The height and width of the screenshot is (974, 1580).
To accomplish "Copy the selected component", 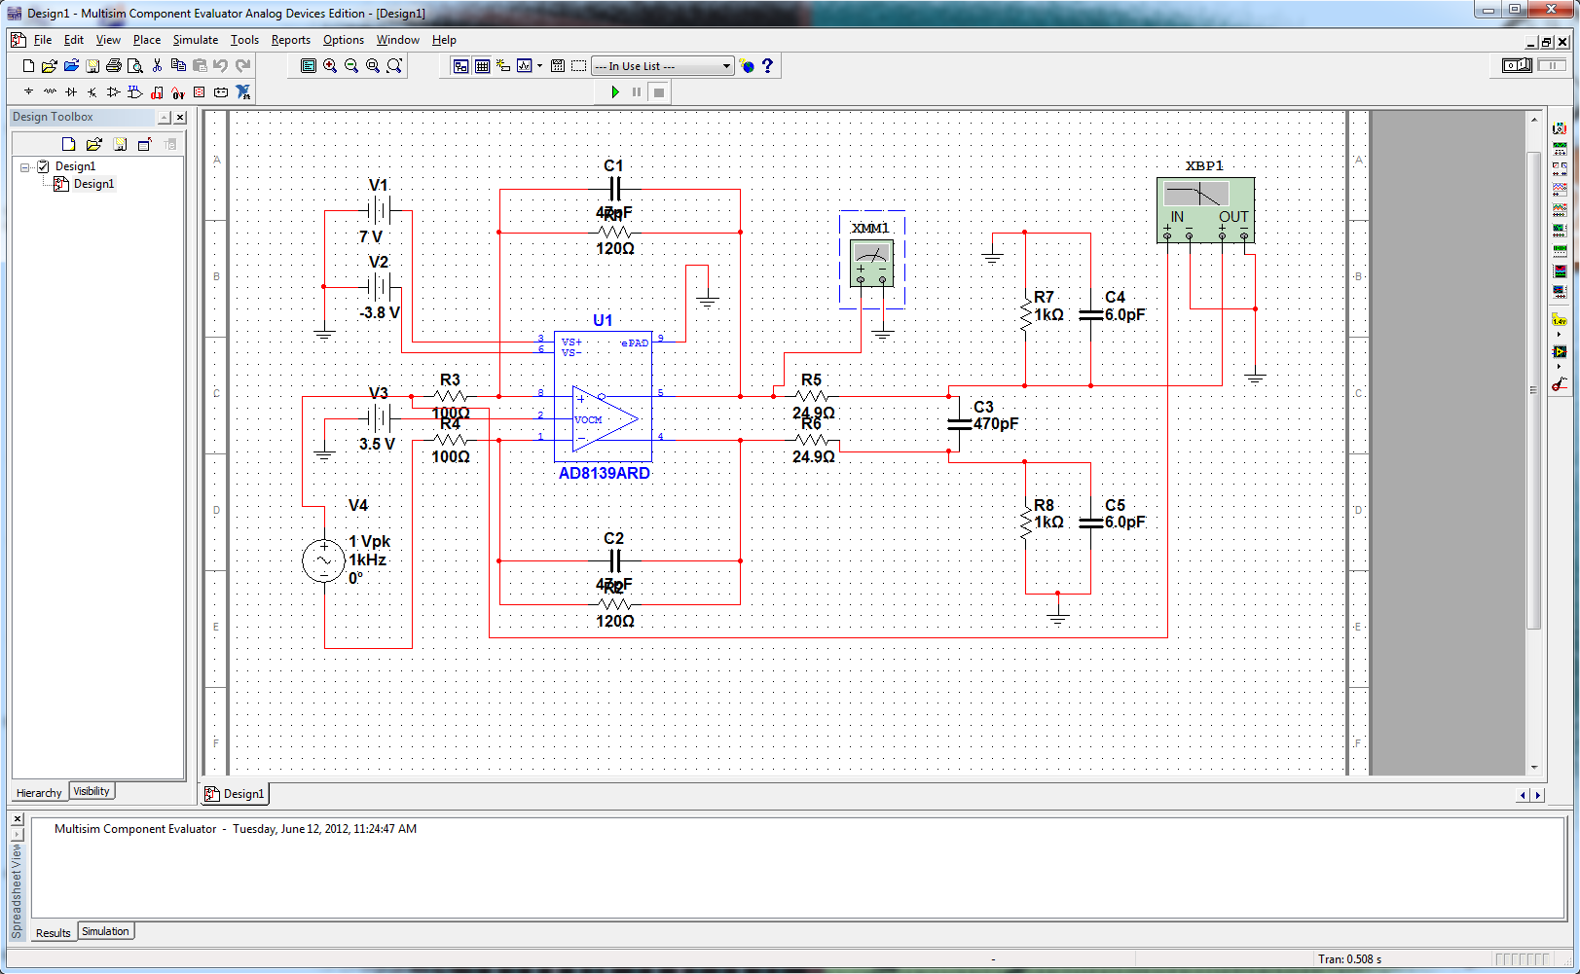I will point(178,66).
